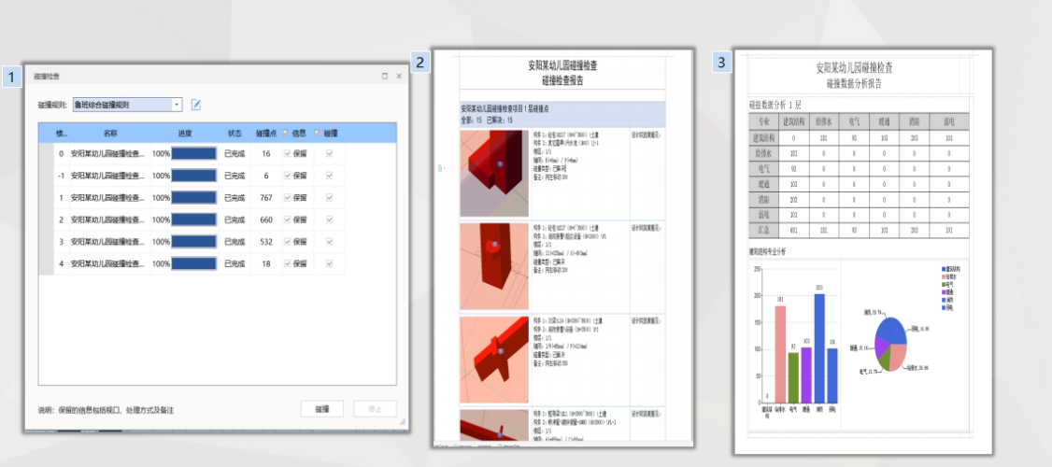
Task: Click the 碰撞点 column header
Action: pos(266,134)
